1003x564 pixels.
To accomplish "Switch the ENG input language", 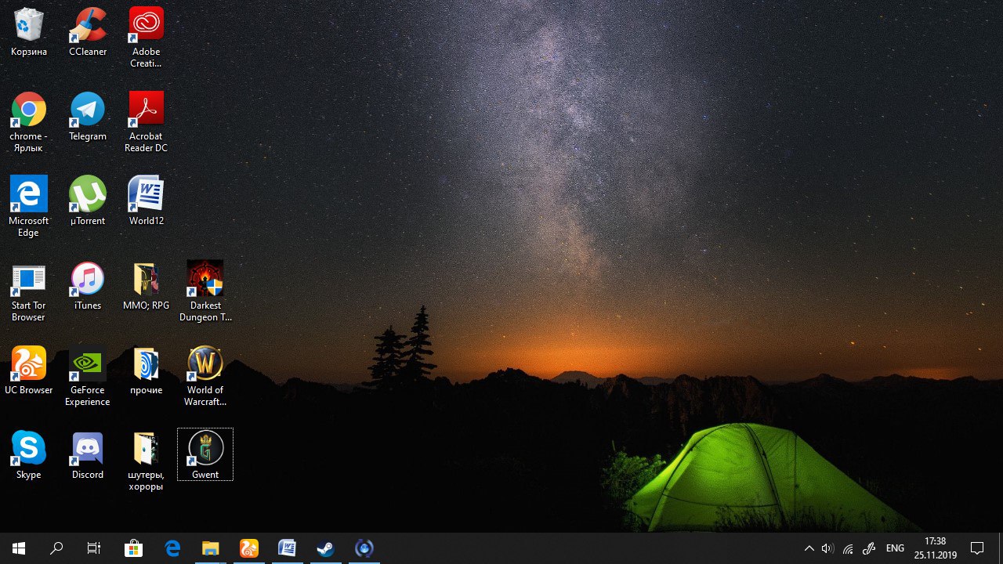I will coord(895,548).
